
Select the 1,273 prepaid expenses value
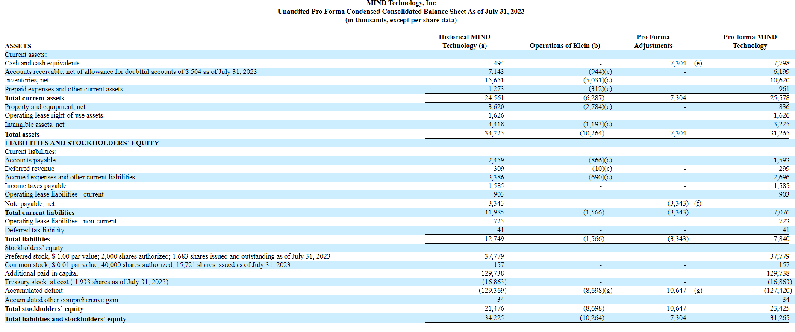coord(496,89)
